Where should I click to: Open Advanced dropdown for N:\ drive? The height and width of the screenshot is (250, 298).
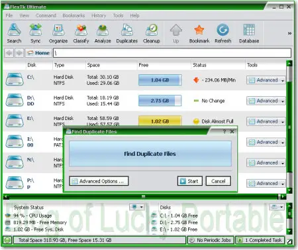[266, 162]
